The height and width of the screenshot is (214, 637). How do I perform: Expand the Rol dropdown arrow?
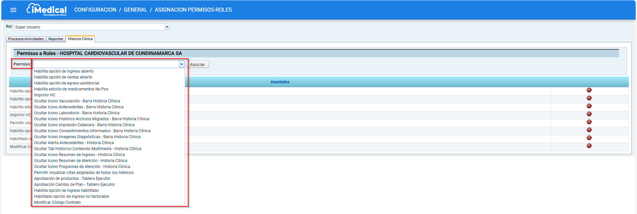(167, 27)
